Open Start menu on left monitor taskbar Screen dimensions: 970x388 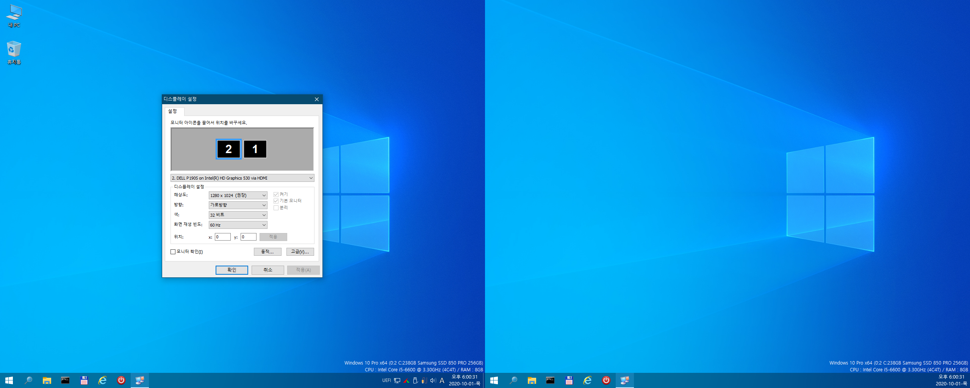(9, 380)
